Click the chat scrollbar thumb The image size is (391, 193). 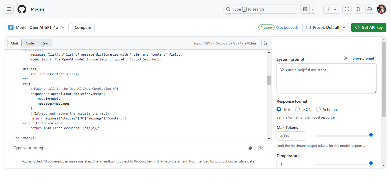tap(269, 80)
